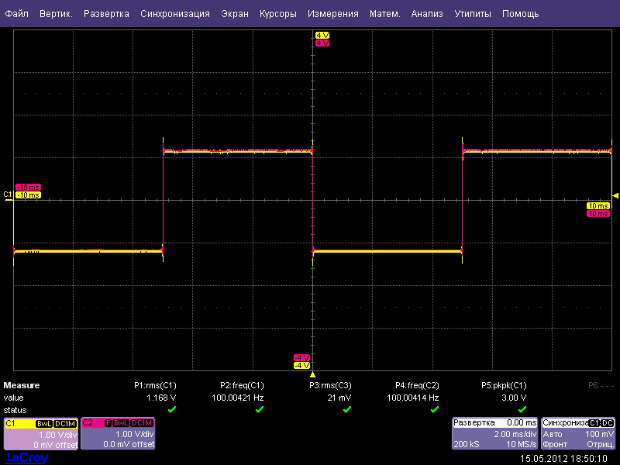Click the yellow 4 V cursor label at top
Viewport: 620px width, 465px height.
tap(322, 36)
